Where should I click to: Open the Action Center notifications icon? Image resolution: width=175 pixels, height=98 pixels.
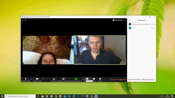[172, 96]
